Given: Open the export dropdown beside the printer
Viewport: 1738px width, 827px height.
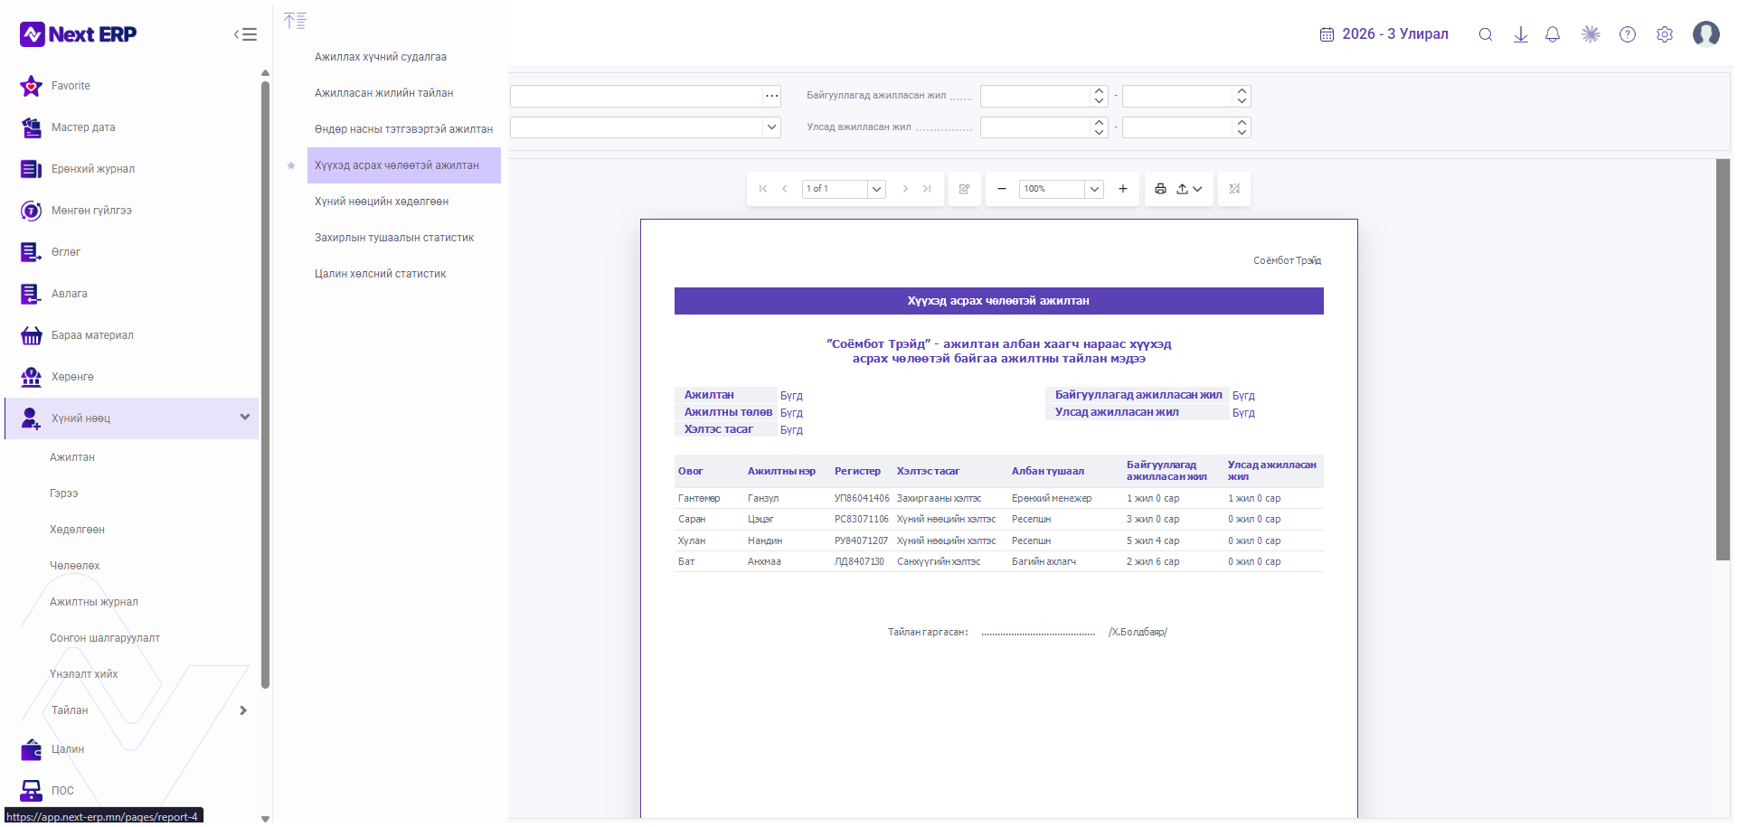Looking at the screenshot, I should pos(1189,189).
